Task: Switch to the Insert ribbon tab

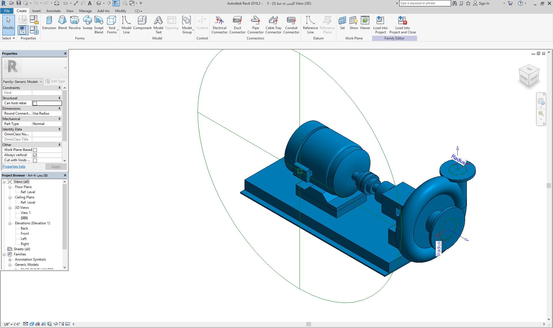Action: coord(36,11)
